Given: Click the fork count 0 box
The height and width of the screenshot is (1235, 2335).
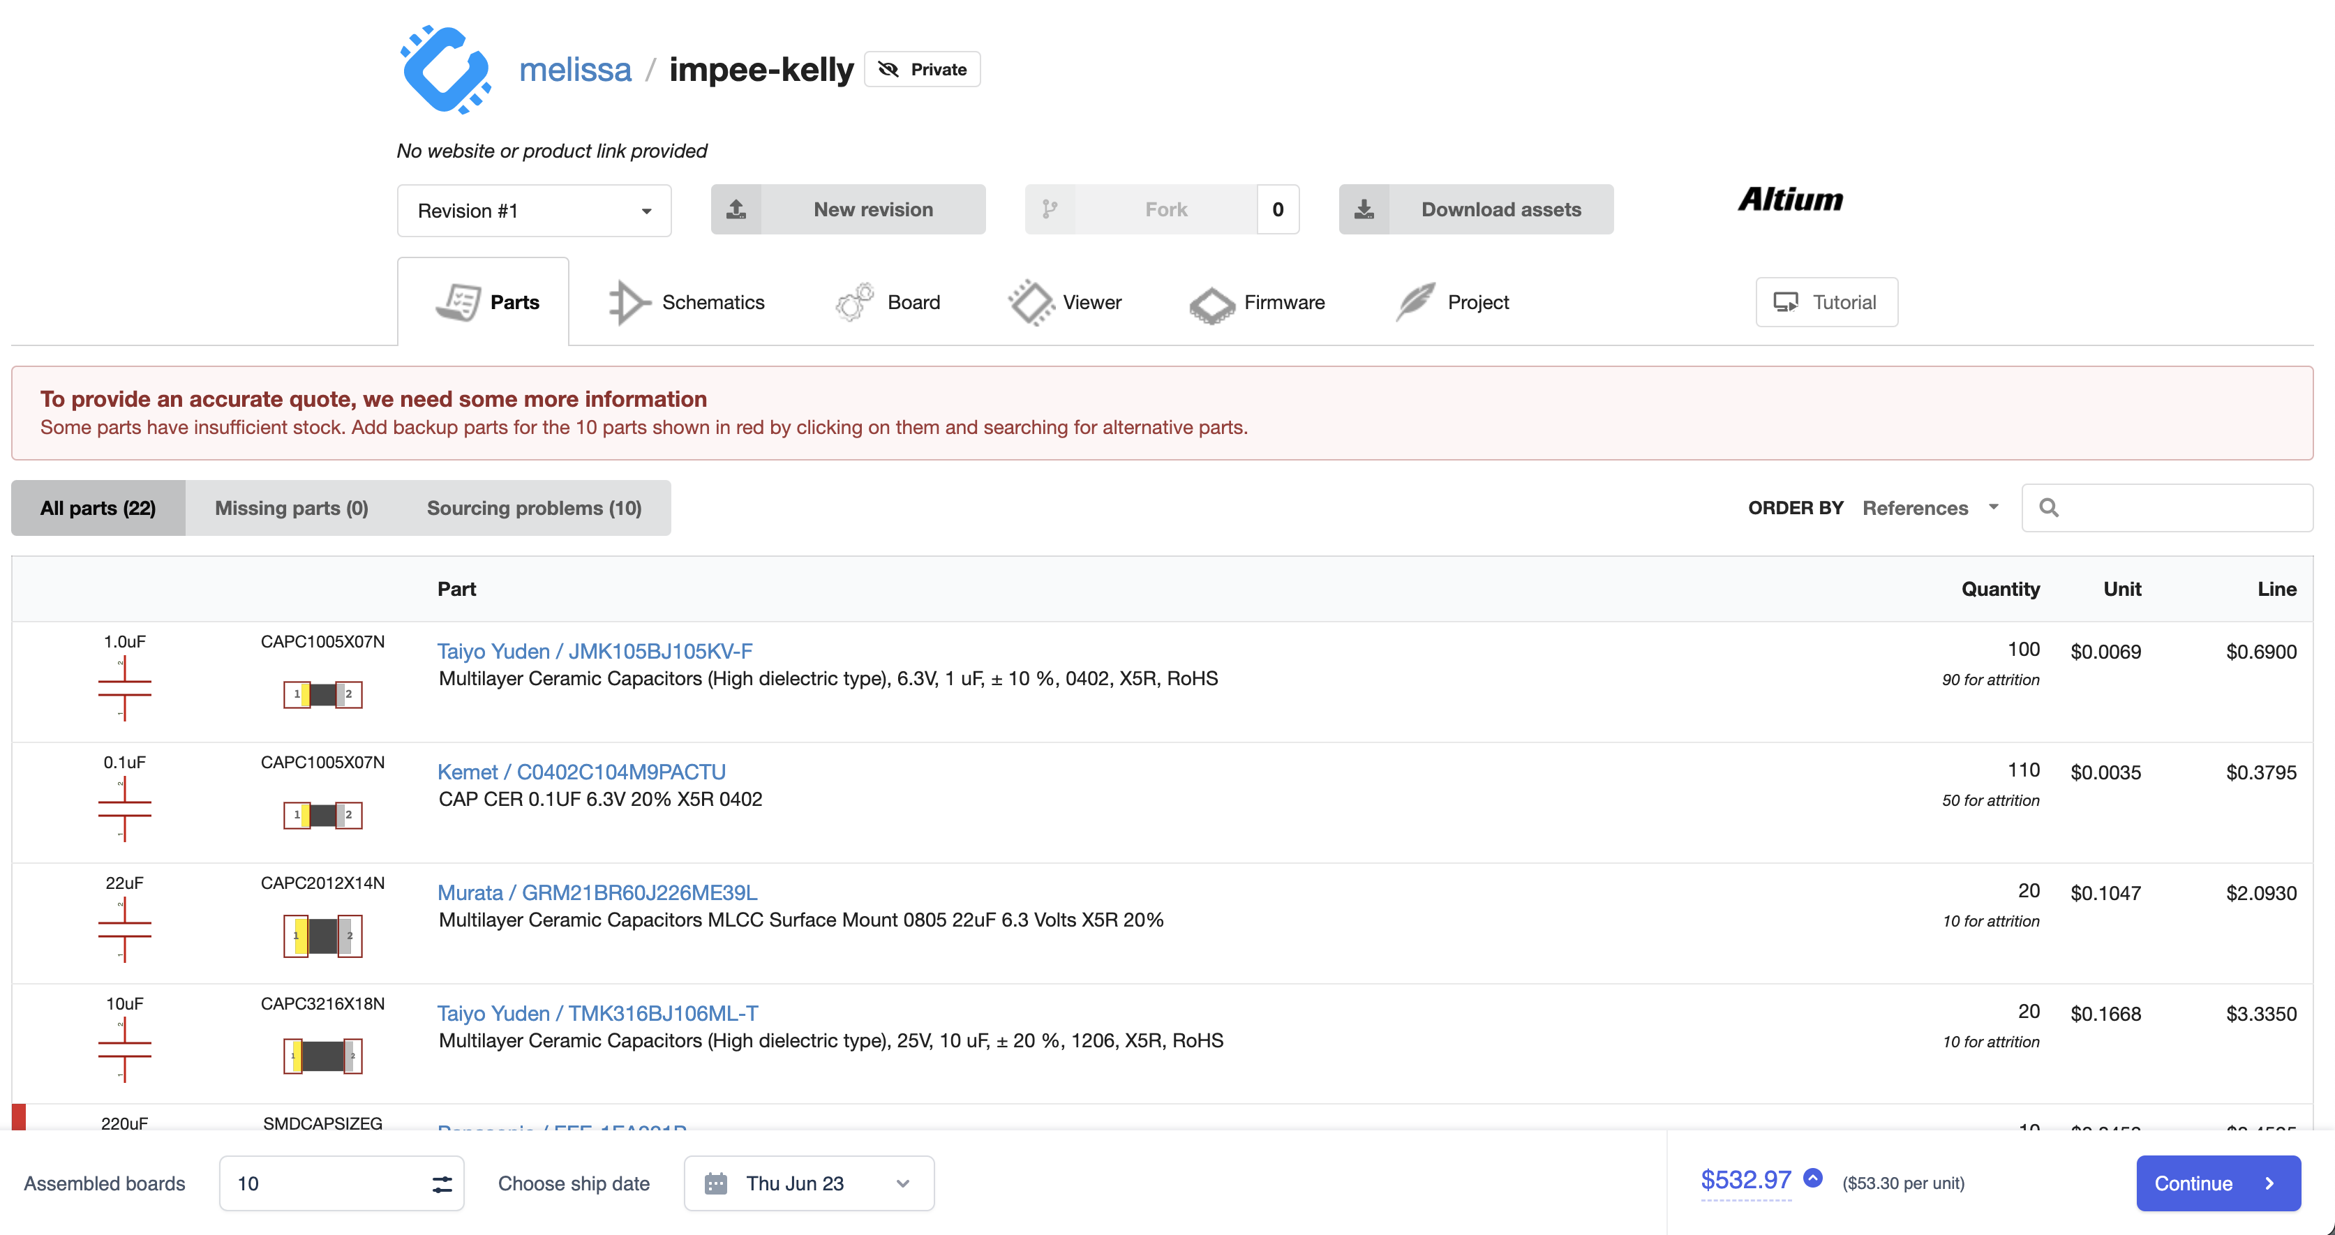Looking at the screenshot, I should click(1278, 209).
